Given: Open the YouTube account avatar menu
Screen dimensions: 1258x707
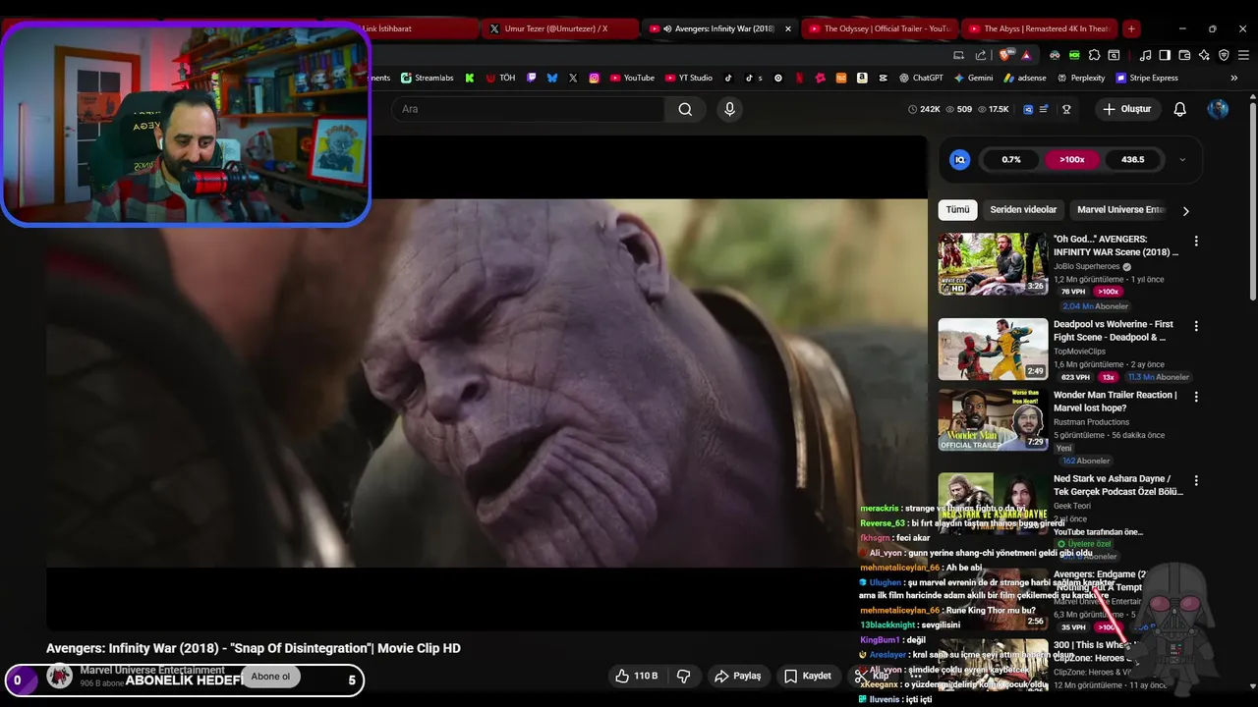Looking at the screenshot, I should pyautogui.click(x=1218, y=109).
